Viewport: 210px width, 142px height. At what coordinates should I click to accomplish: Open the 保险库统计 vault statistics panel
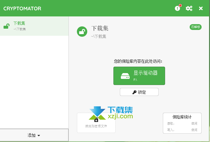pos(182,123)
